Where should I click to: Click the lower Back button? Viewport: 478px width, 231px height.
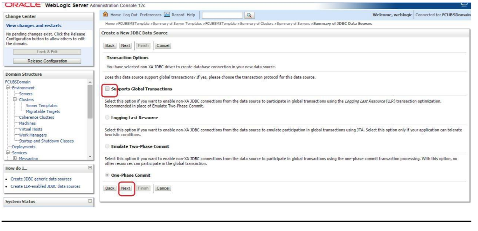coord(110,188)
